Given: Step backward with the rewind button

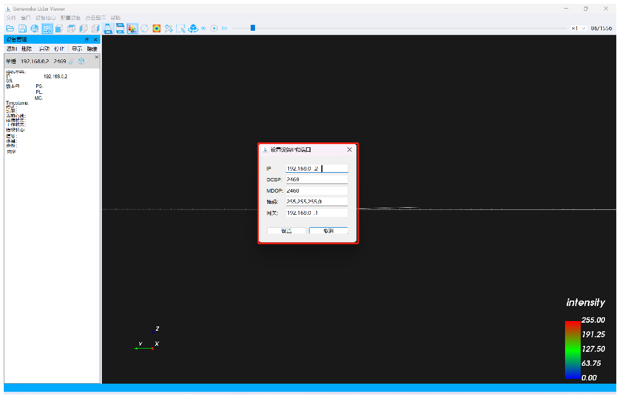Looking at the screenshot, I should coord(204,29).
